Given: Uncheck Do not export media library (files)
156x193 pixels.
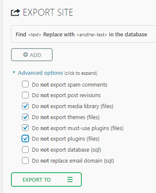Looking at the screenshot, I should click(x=25, y=106).
